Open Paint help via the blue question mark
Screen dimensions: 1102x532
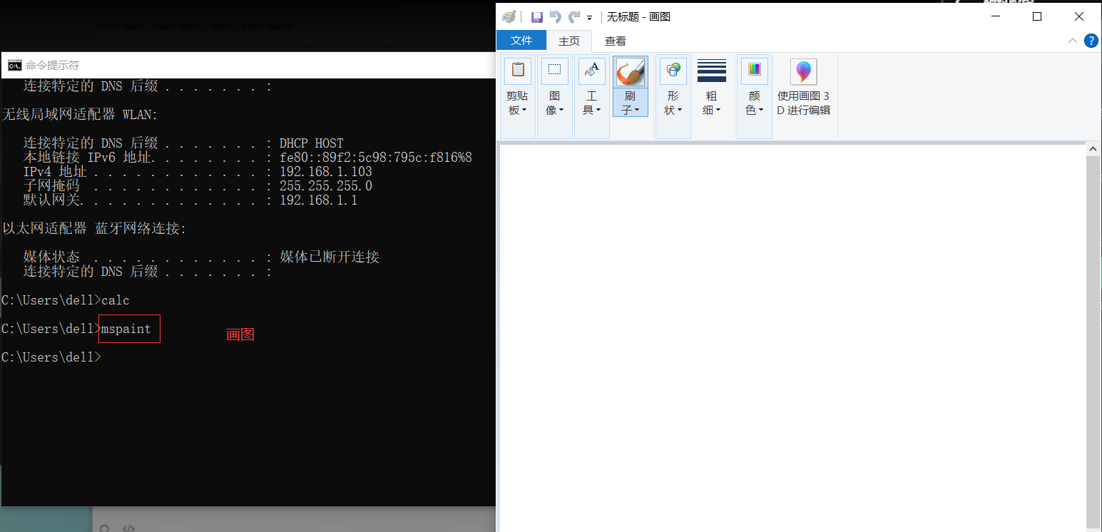coord(1091,41)
